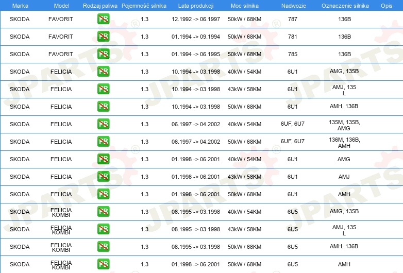Click 1.3 engine capacity in the 785 row
The image size is (403, 273).
point(145,54)
